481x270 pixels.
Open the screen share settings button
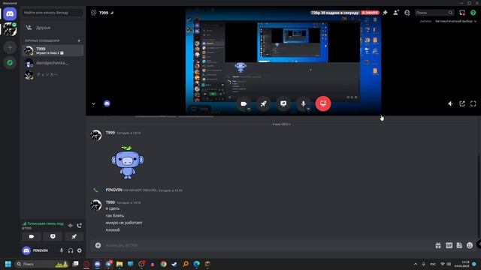coord(283,103)
